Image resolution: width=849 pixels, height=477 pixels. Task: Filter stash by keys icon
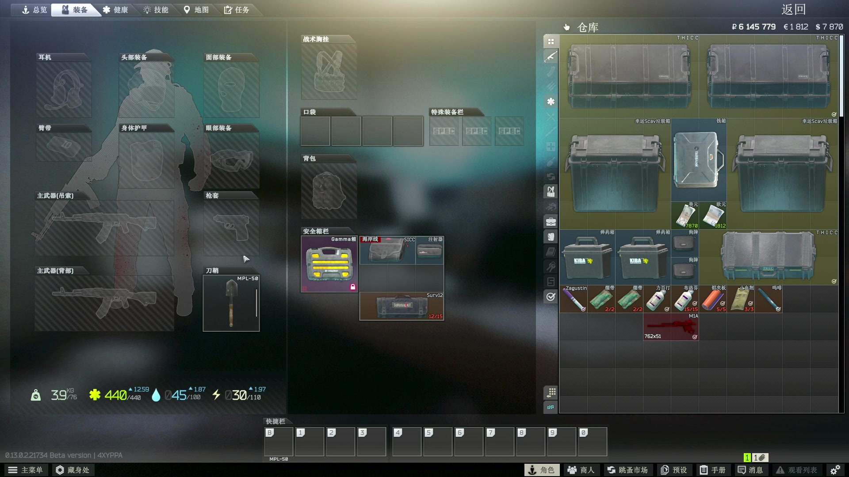(551, 267)
